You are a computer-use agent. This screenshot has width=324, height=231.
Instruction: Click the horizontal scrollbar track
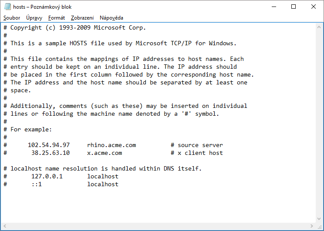[157, 226]
